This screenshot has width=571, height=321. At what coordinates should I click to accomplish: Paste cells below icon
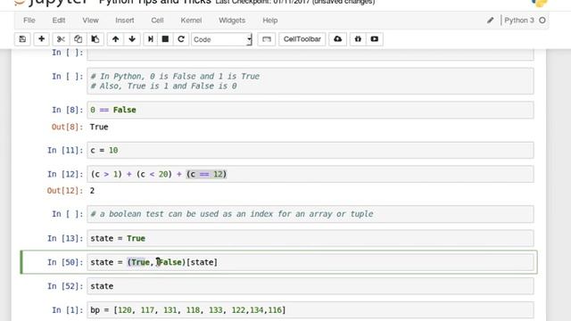click(x=95, y=39)
